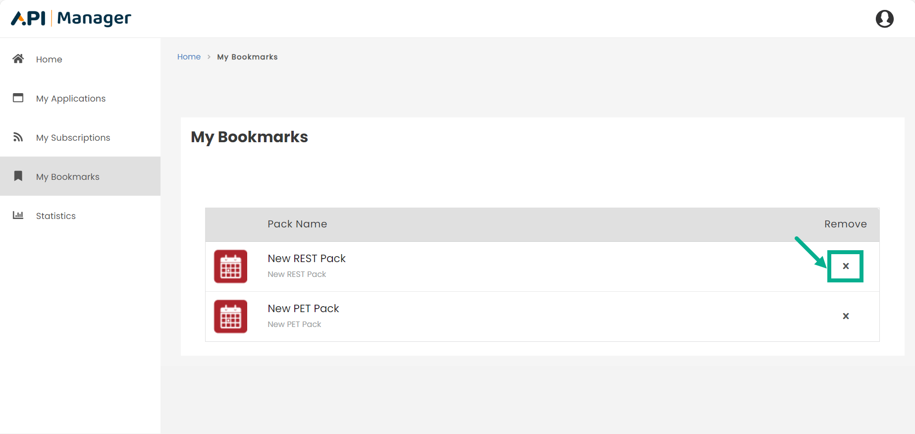Select the Home icon in the sidebar
This screenshot has height=434, width=915.
(18, 59)
